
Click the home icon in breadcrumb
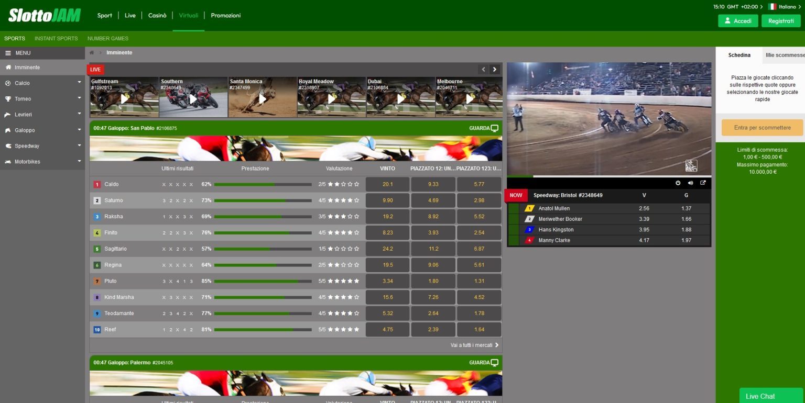[x=92, y=53]
